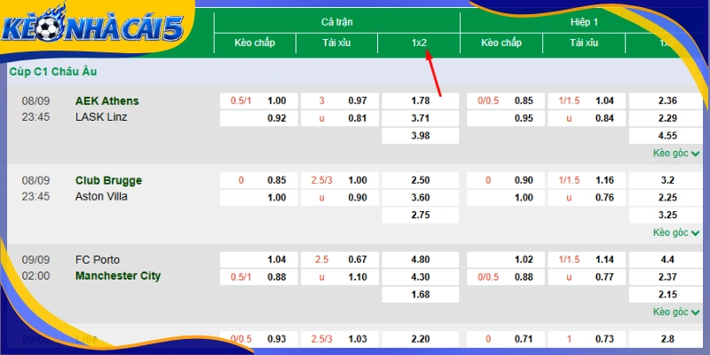Select Porto match first-half 1x2 odds 2.15
The width and height of the screenshot is (710, 355).
667,295
